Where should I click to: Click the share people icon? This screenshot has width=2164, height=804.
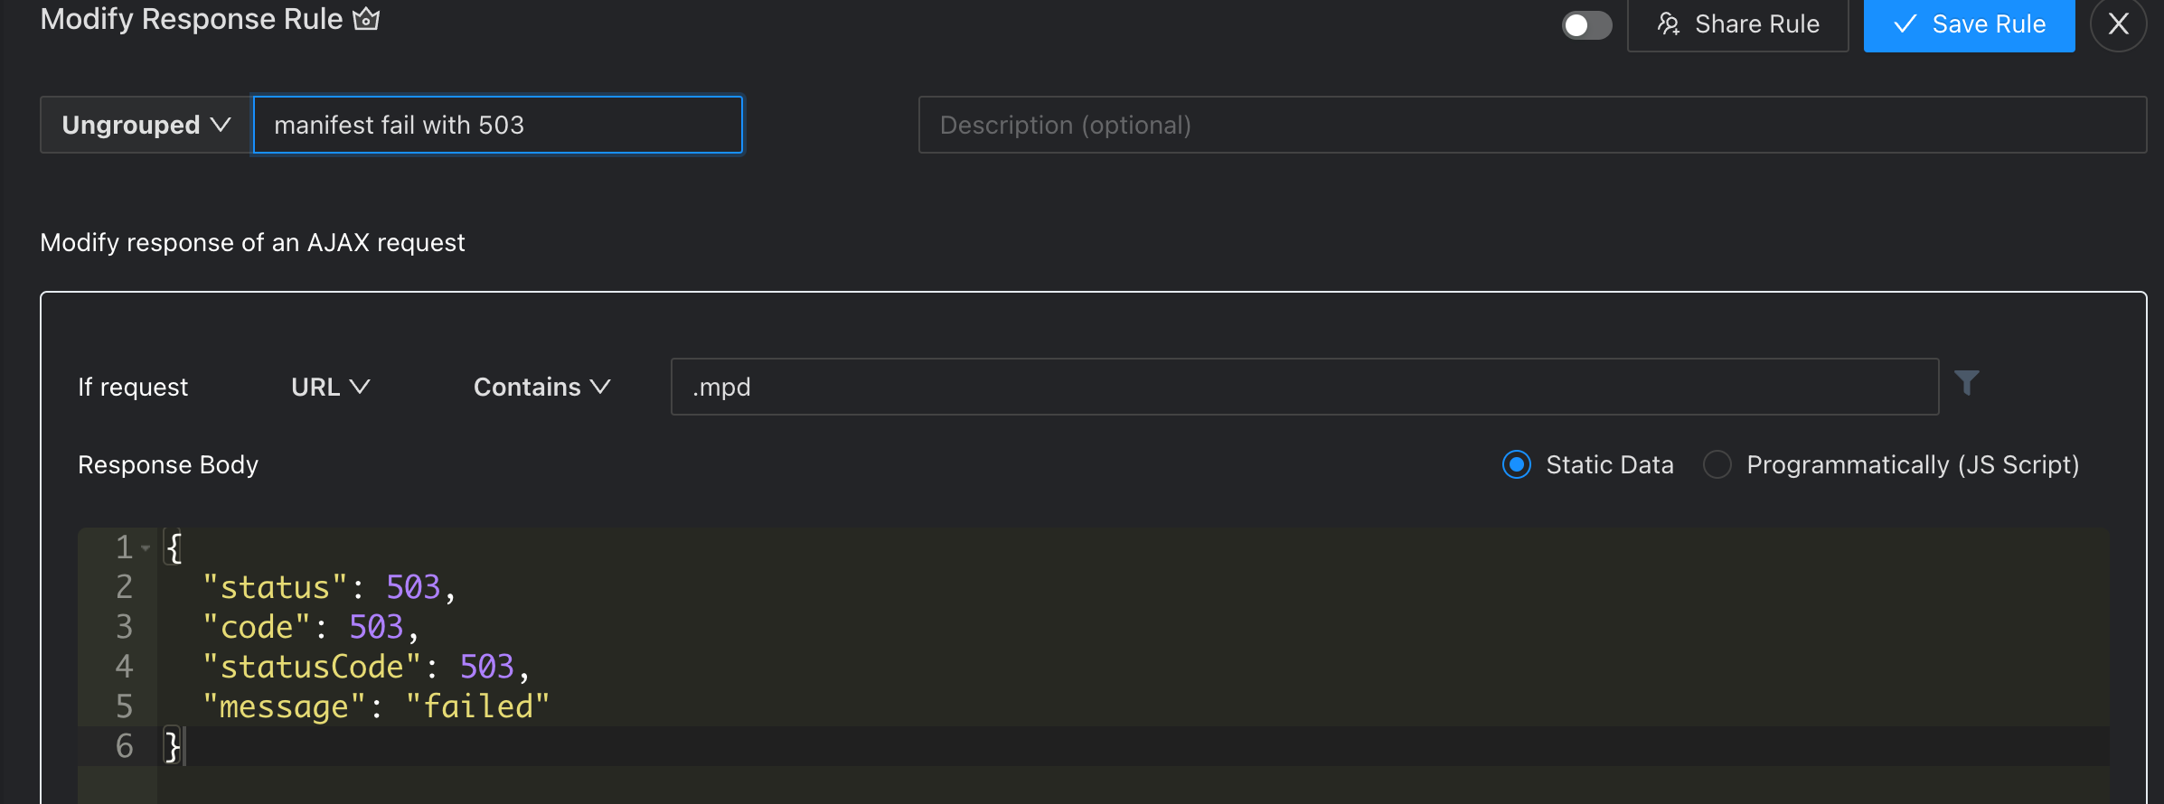1669,24
